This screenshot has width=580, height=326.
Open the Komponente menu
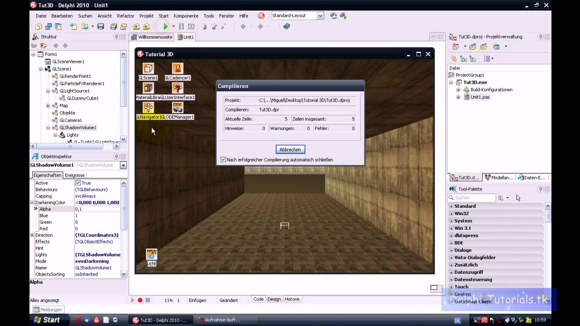tap(186, 16)
